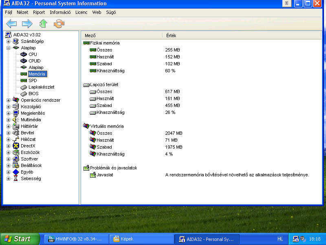326x245 pixels.
Task: Click the volume tray icon
Action: (x=303, y=239)
